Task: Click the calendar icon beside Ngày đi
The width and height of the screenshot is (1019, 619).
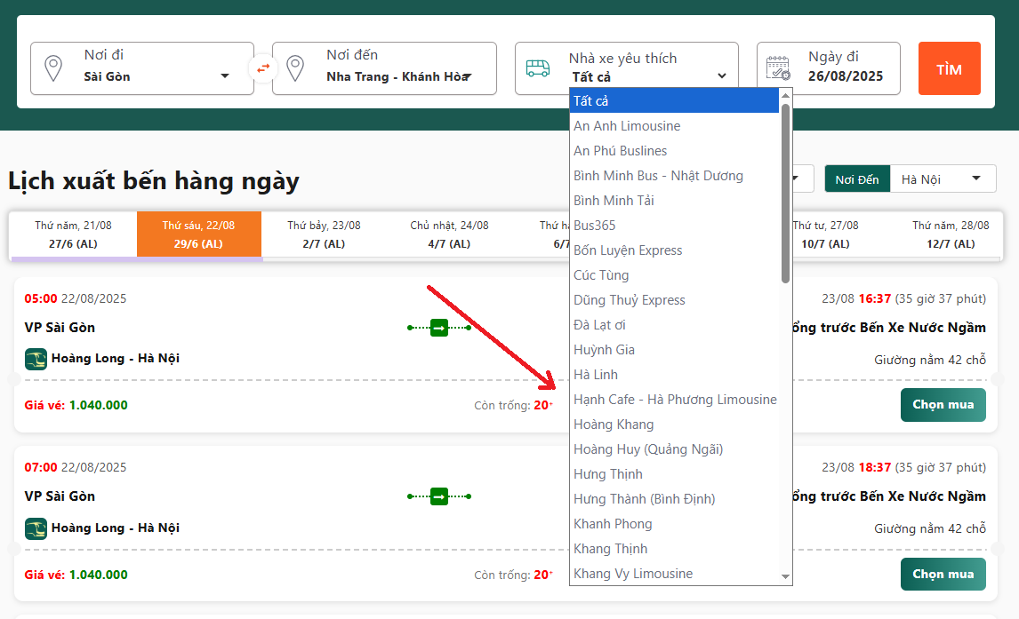Action: pos(778,68)
